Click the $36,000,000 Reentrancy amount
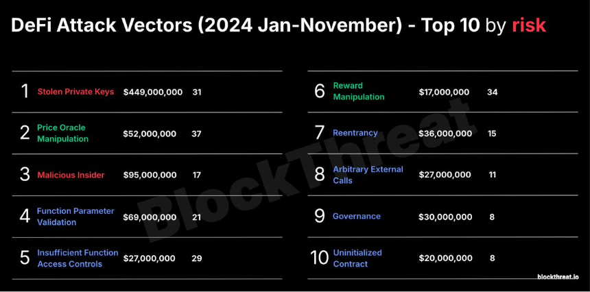This screenshot has width=590, height=292. click(445, 134)
